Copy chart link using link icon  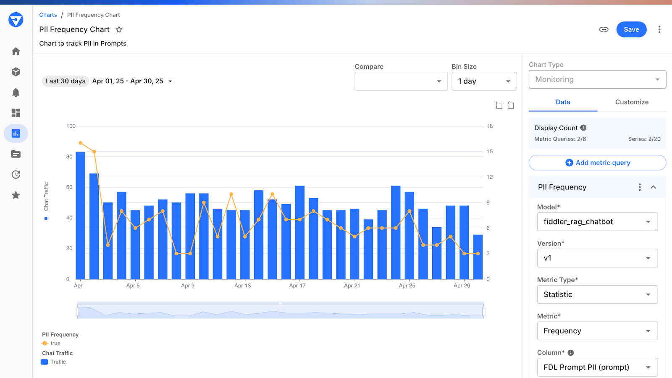point(604,29)
